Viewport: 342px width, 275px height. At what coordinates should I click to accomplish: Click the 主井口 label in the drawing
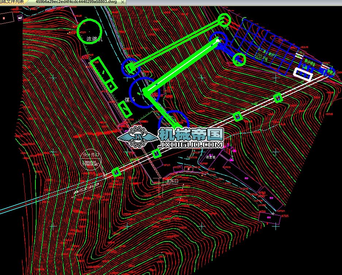pyautogui.click(x=172, y=181)
